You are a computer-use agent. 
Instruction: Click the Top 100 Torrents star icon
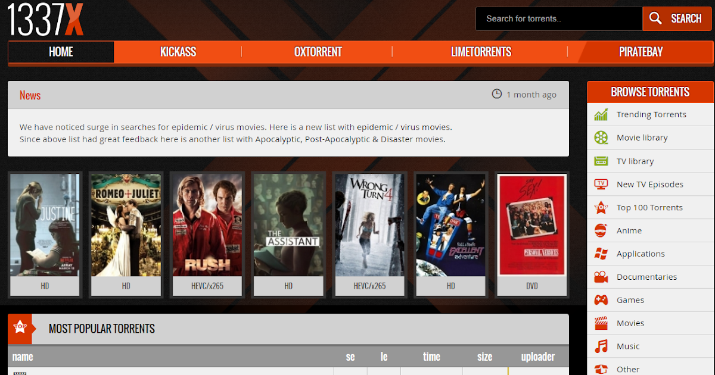pyautogui.click(x=601, y=207)
